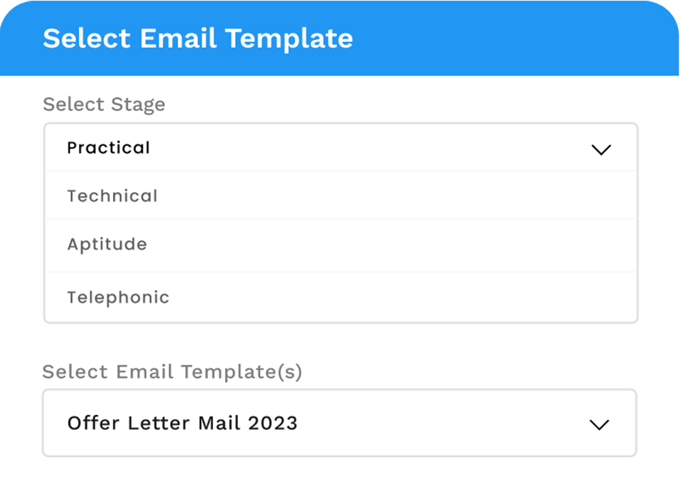Collapse the stage list using the chevron arrow

pos(601,150)
